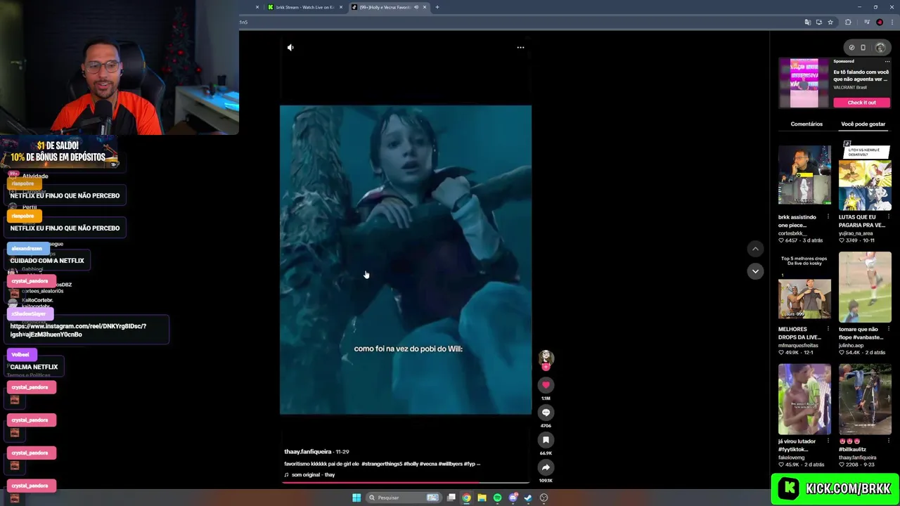The width and height of the screenshot is (900, 506).
Task: Open the tomare que não flope thumbnail
Action: tap(865, 287)
